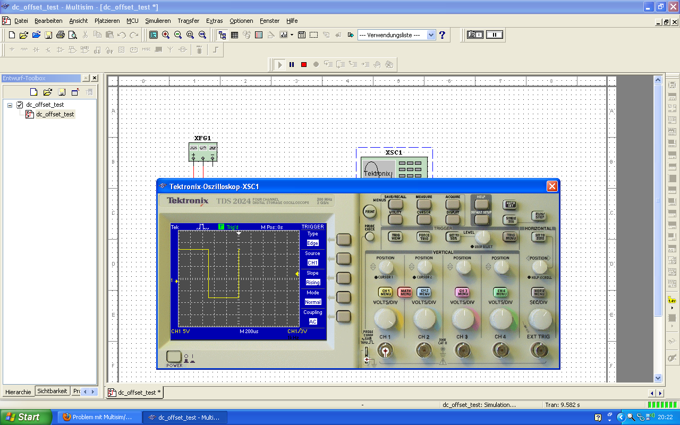Toggle the red MATH MENU button

(405, 292)
